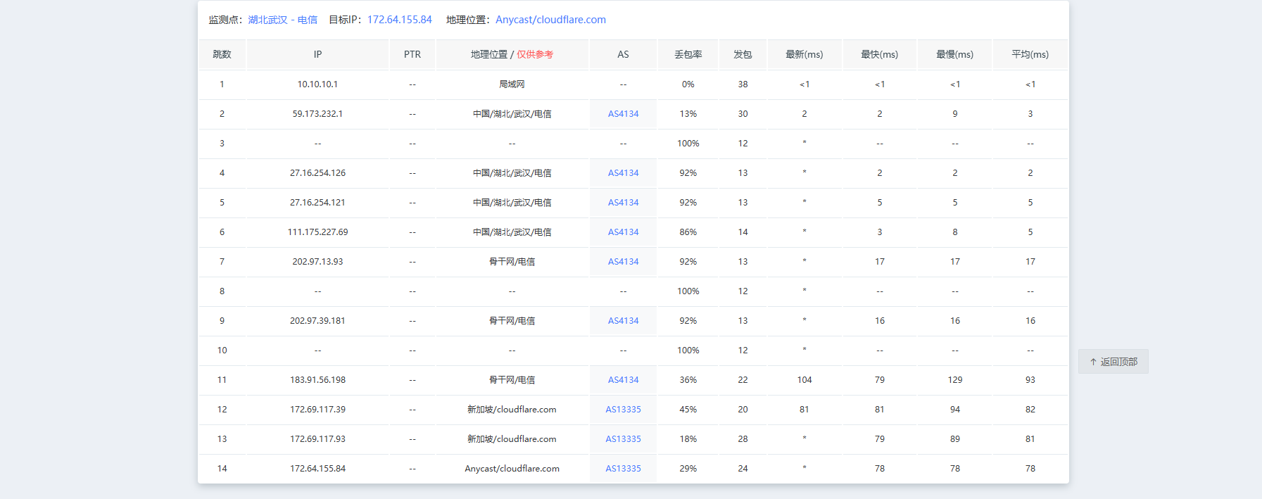The image size is (1262, 499).
Task: Click 45% packet loss value
Action: pos(688,410)
